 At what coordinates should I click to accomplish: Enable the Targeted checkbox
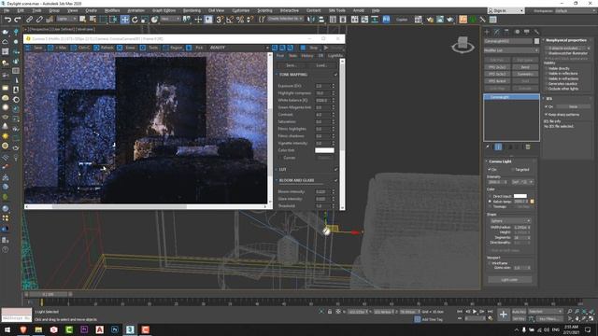point(512,170)
